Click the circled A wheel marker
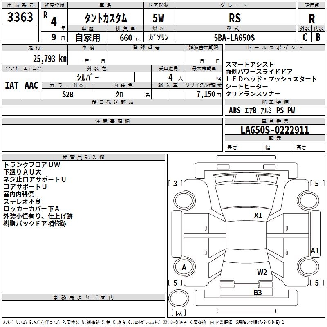Viewport: 327px width, 327px height. [184, 267]
